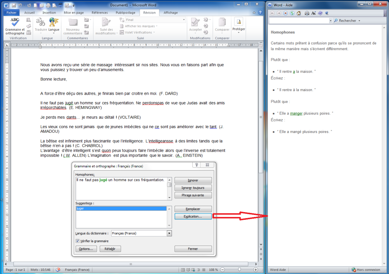The width and height of the screenshot is (389, 274).
Task: Click Page : 1 sur 1 in status bar
Action: (15, 270)
